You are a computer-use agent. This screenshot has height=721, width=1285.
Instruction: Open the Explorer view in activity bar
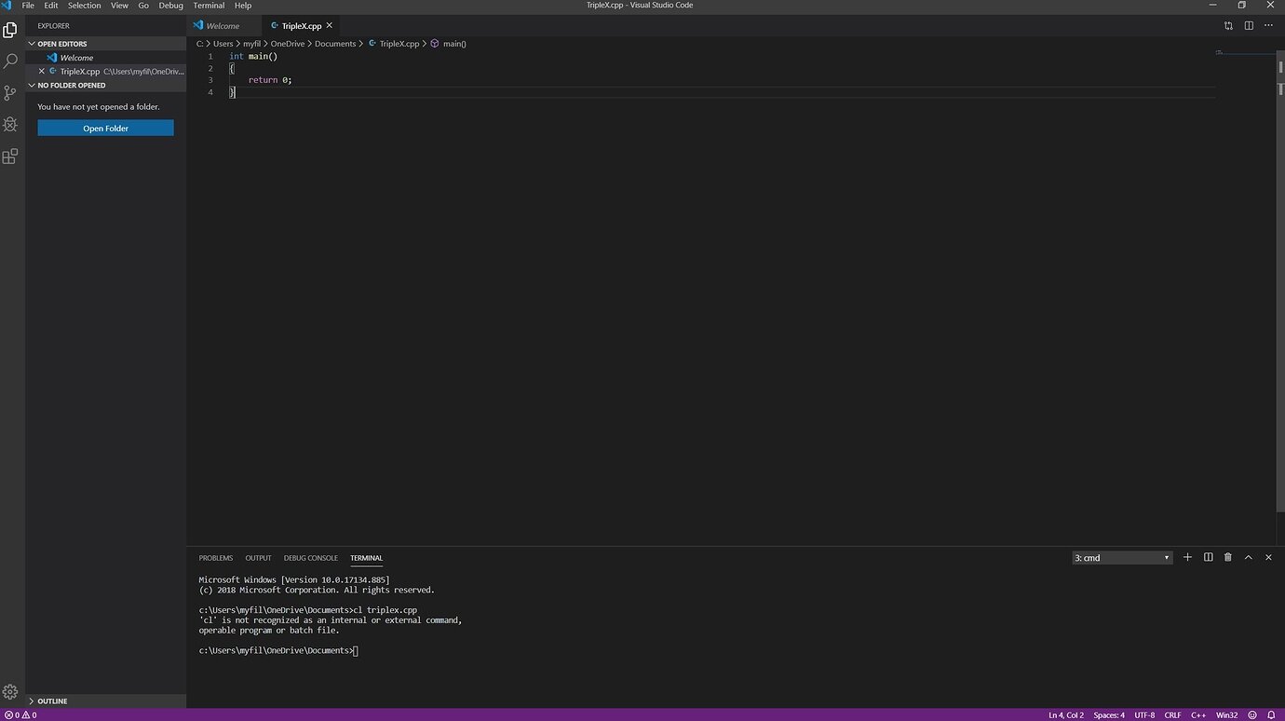pos(10,30)
